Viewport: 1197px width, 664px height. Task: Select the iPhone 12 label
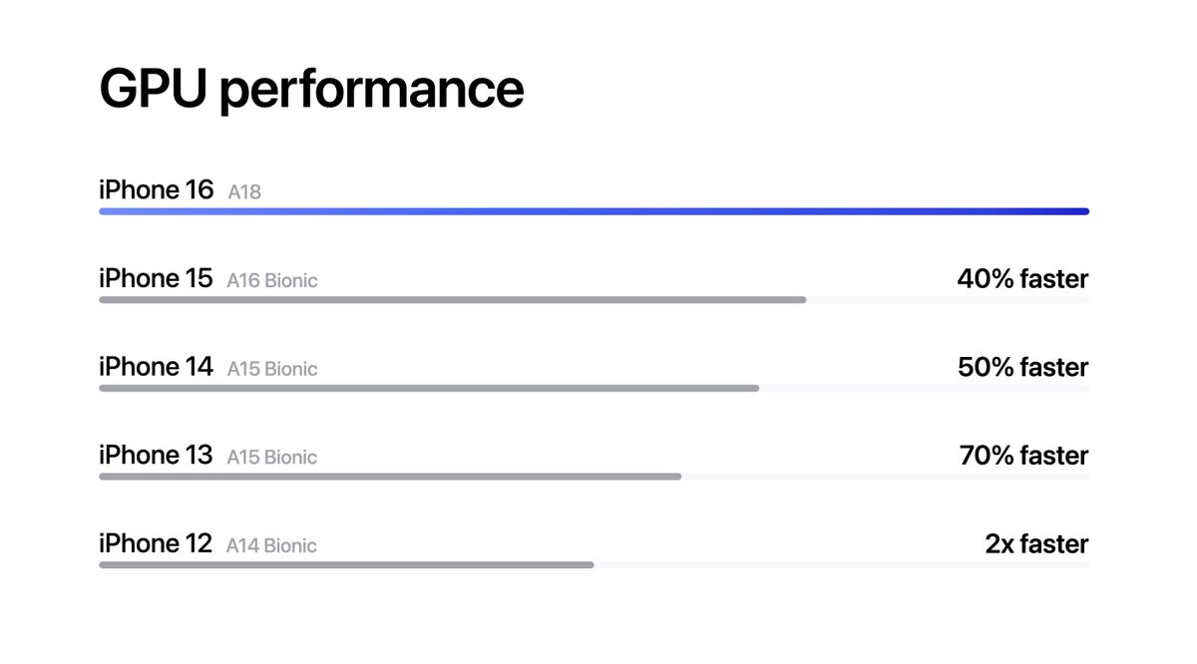157,543
